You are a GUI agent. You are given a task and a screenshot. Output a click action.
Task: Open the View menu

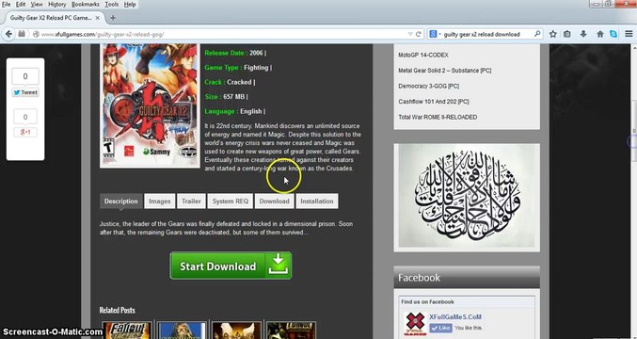(37, 4)
